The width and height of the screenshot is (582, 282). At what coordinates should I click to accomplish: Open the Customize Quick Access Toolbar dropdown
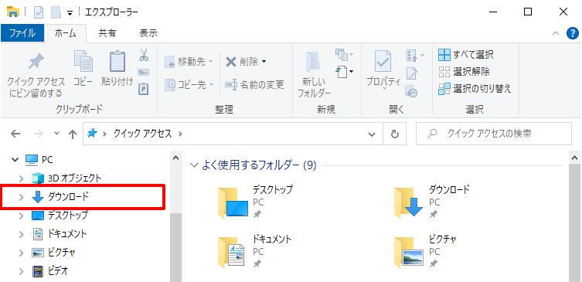click(70, 13)
